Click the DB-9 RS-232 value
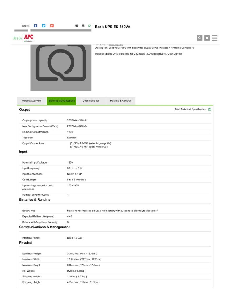Viewport: 230px width, 299px height. tap(75, 238)
